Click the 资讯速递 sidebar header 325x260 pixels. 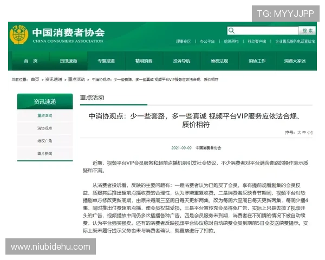point(45,102)
